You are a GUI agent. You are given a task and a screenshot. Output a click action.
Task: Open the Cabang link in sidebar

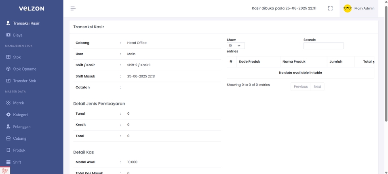(19, 138)
